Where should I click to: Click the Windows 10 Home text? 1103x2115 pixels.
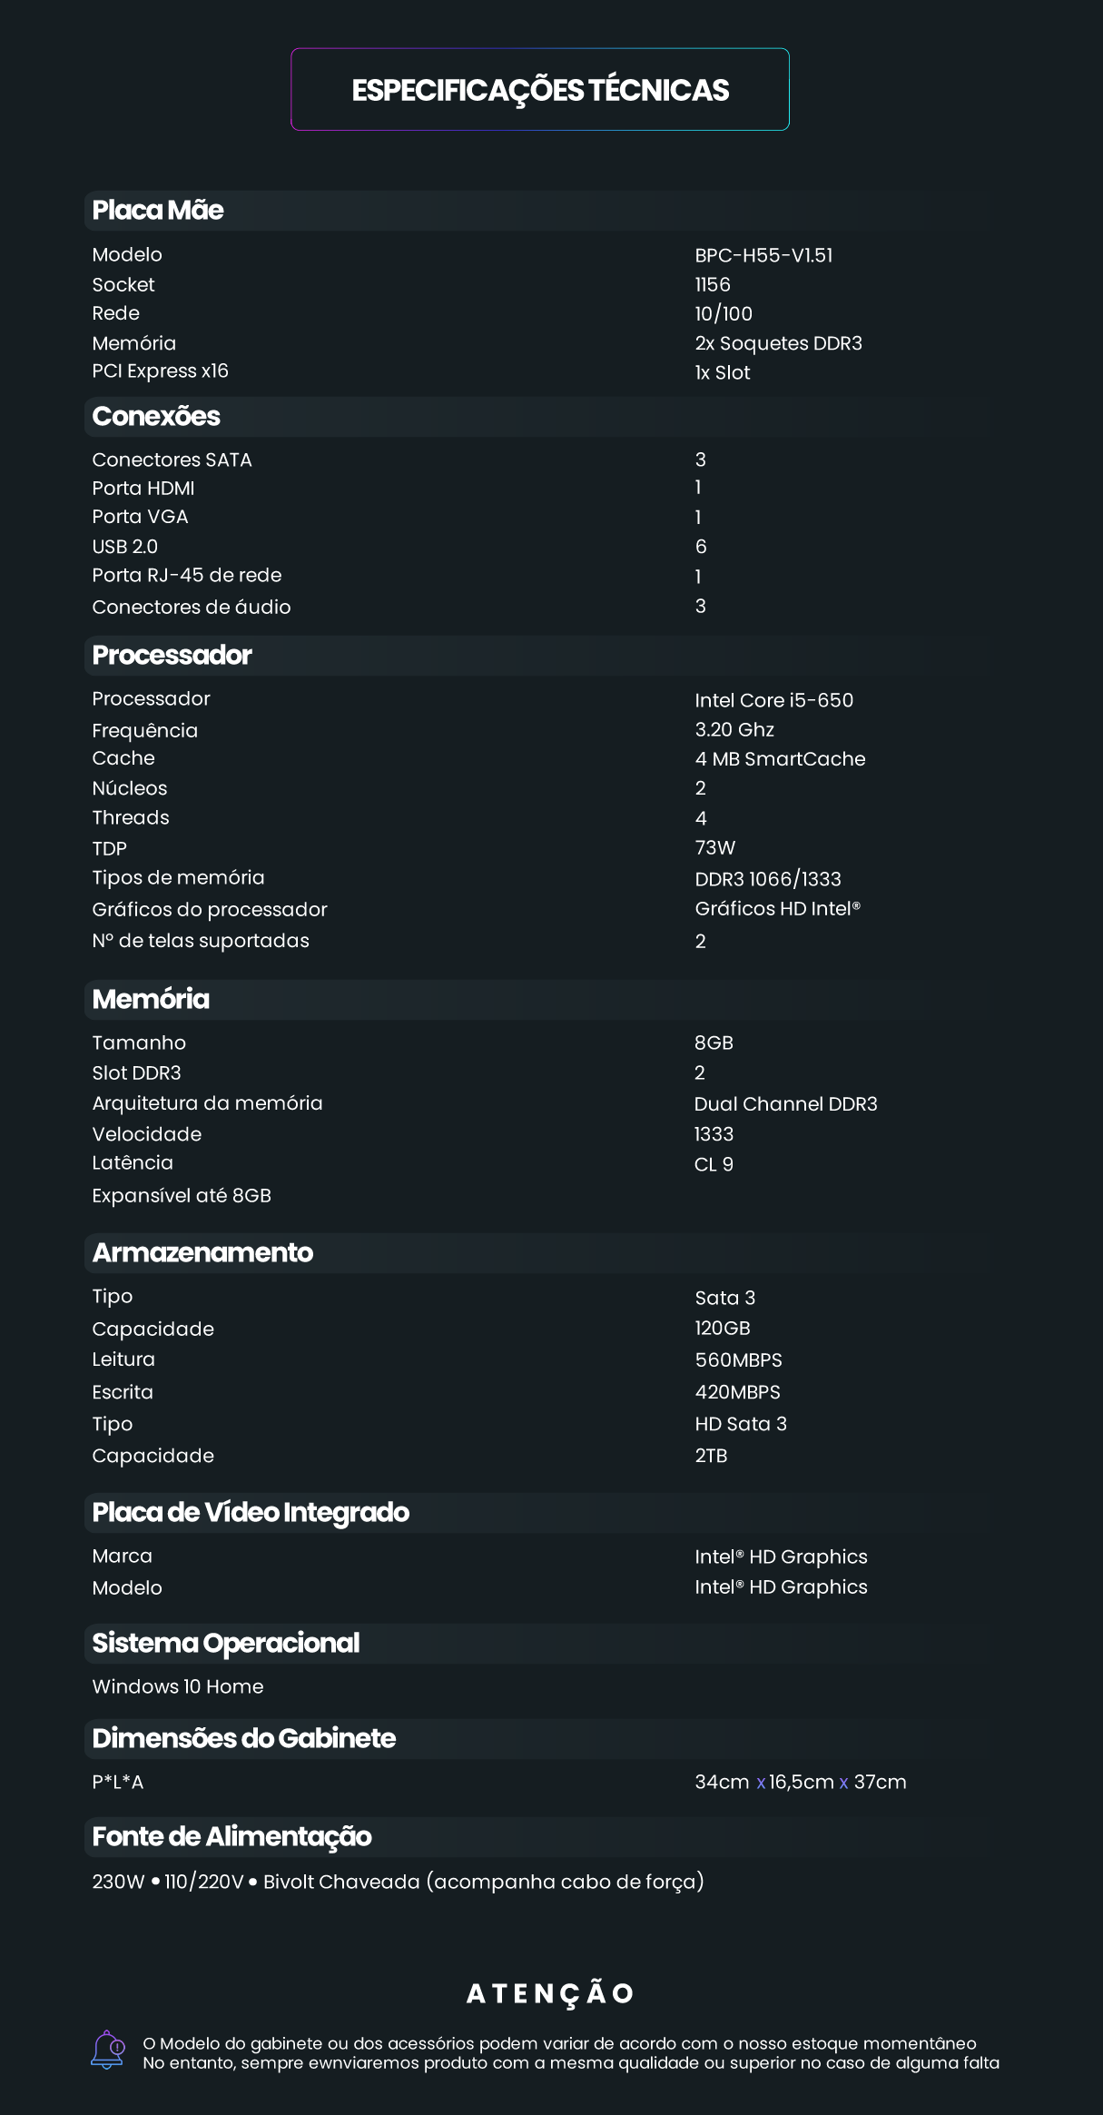coord(178,1687)
